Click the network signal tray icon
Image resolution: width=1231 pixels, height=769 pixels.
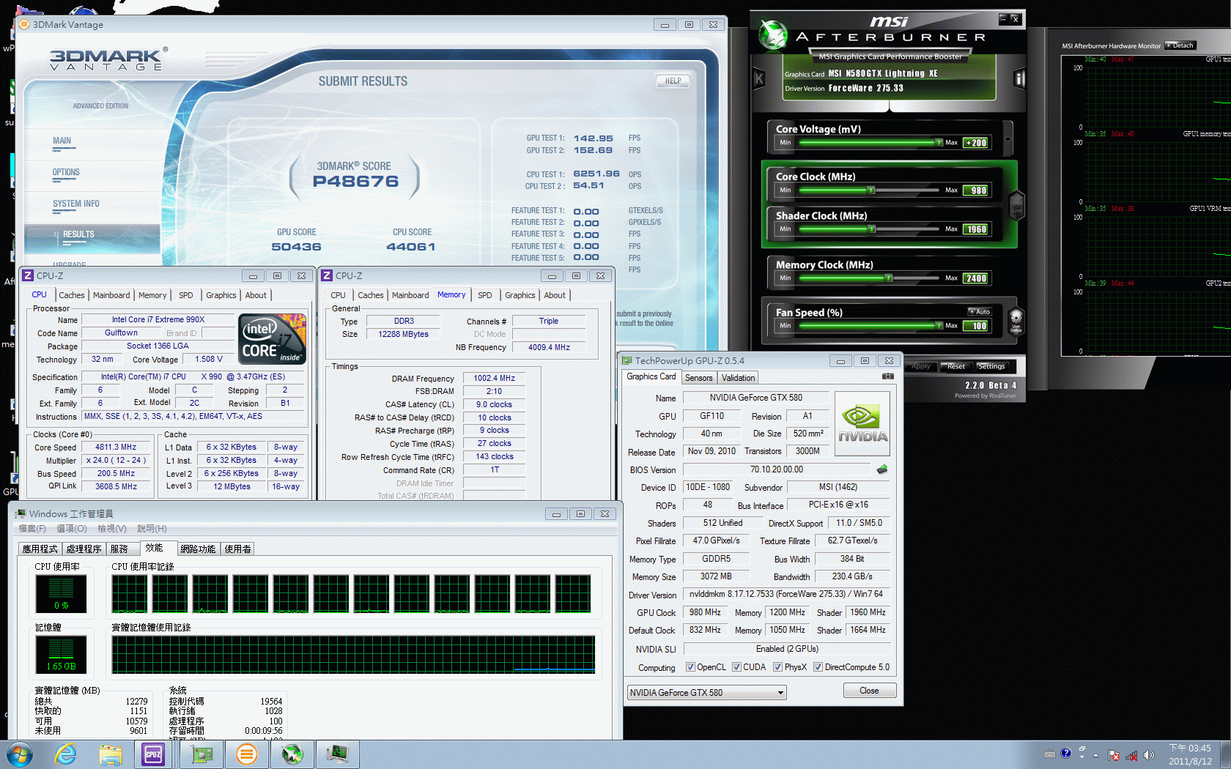click(1131, 755)
